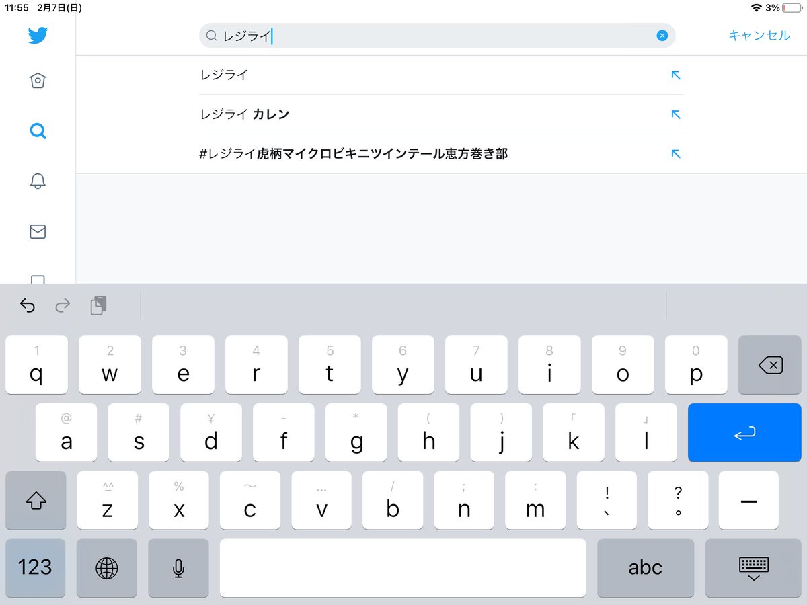Open the Home timeline icon
Screen dimensions: 807x605
click(x=38, y=81)
